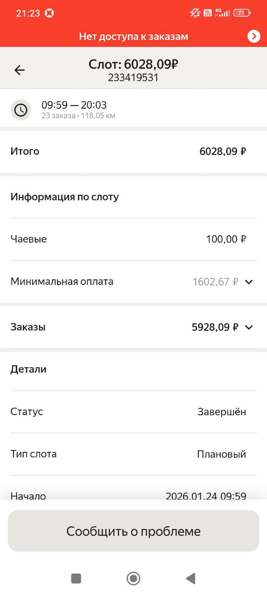Select the Итого total amount row
267x595 pixels.
coord(133,151)
